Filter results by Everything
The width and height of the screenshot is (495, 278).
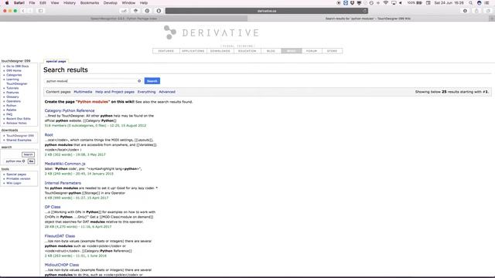click(146, 92)
